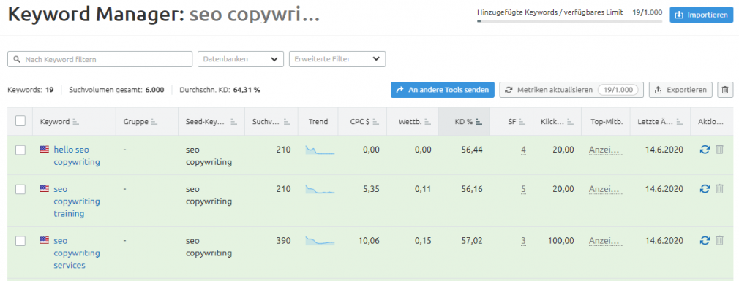Click KD value 56,44
This screenshot has height=281, width=739.
click(x=471, y=150)
